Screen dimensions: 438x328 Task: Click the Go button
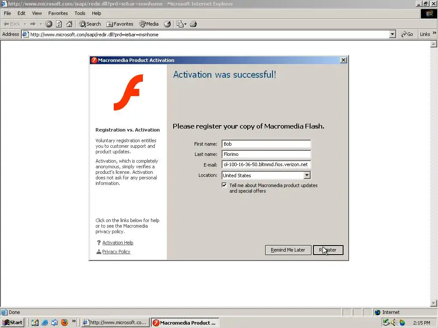(x=407, y=34)
